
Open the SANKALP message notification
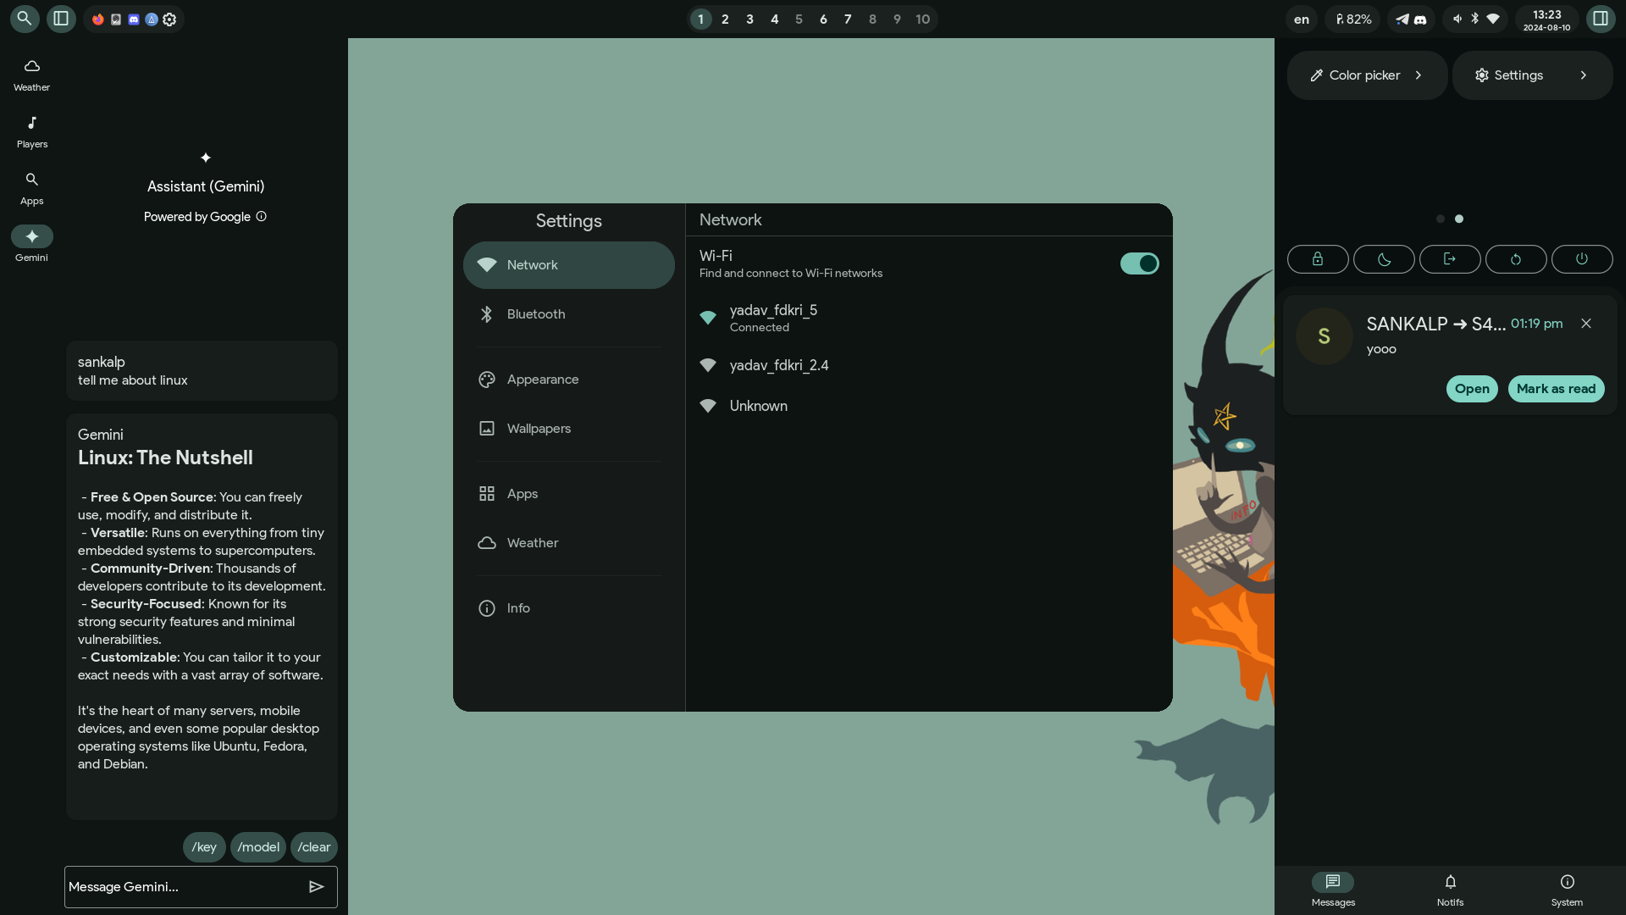point(1472,389)
